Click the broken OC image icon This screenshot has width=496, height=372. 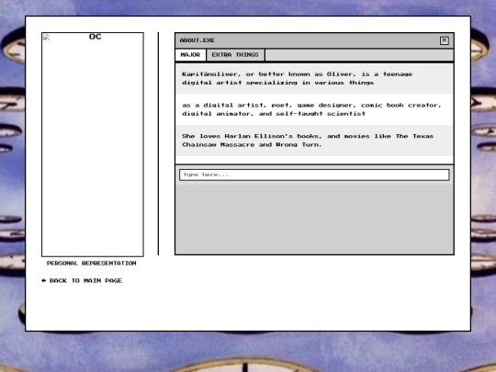pyautogui.click(x=46, y=37)
